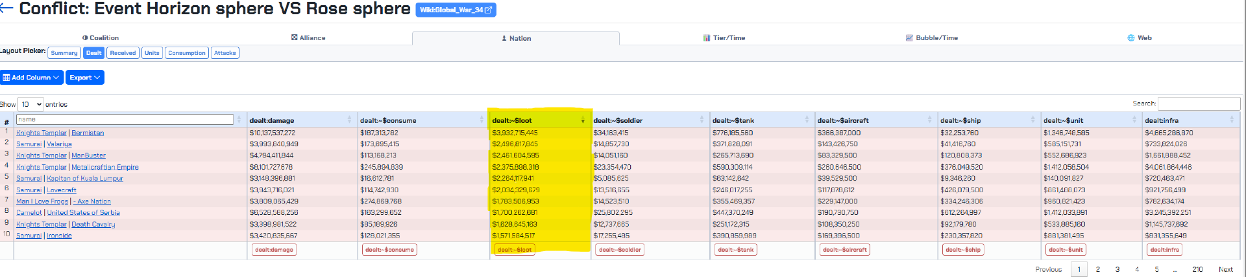The image size is (1246, 277).
Task: Click the footer dealt:~$consume button
Action: click(x=389, y=250)
